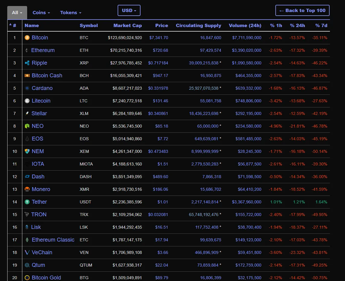The width and height of the screenshot is (345, 281).
Task: Open the USD currency selector
Action: point(129,10)
